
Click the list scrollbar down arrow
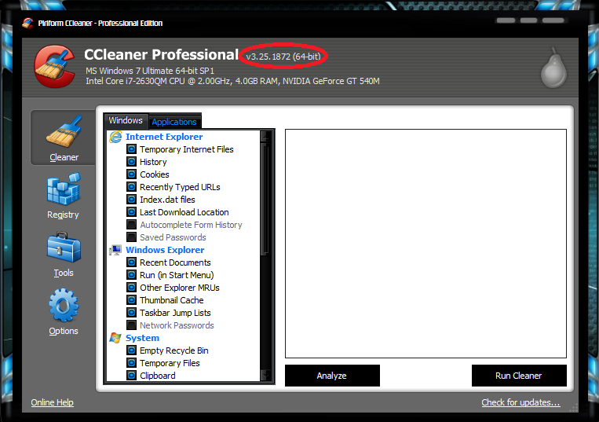(x=265, y=376)
